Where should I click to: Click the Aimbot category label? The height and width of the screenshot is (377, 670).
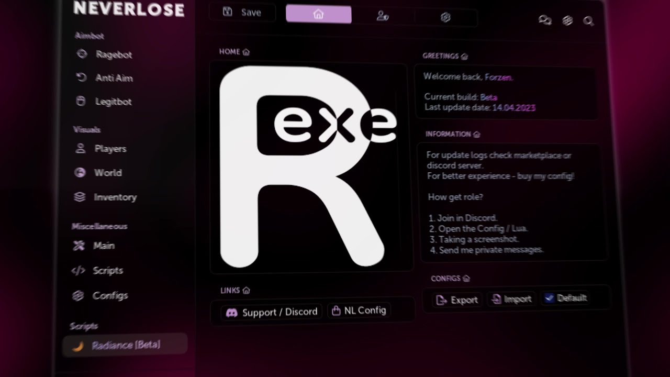pyautogui.click(x=89, y=36)
